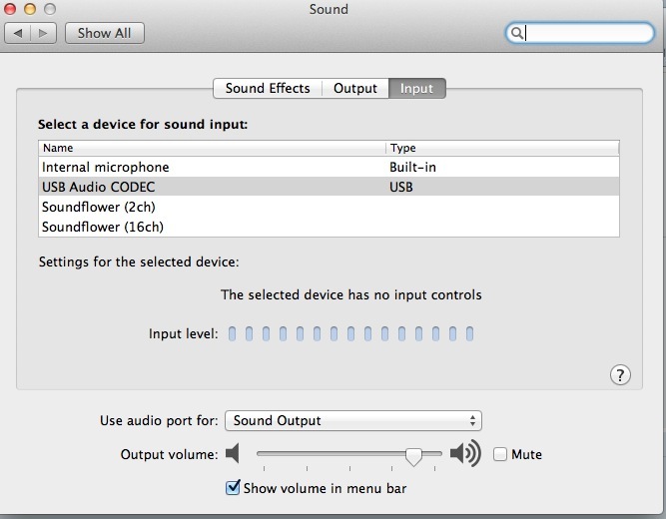Click the Type column header
Screen dimensions: 666x519
pos(502,148)
